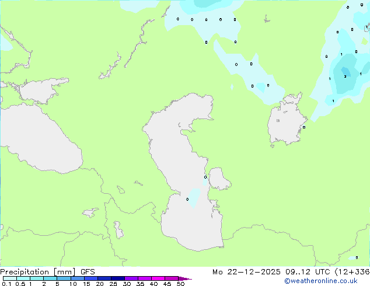Click the 25–30 mm legend color swatch
The height and width of the screenshot is (286, 370).
(x=117, y=278)
